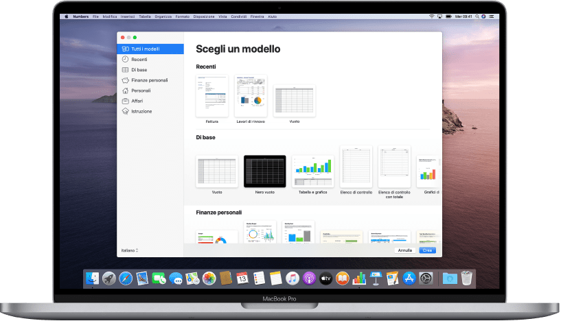Open the Modifica menu

[109, 16]
